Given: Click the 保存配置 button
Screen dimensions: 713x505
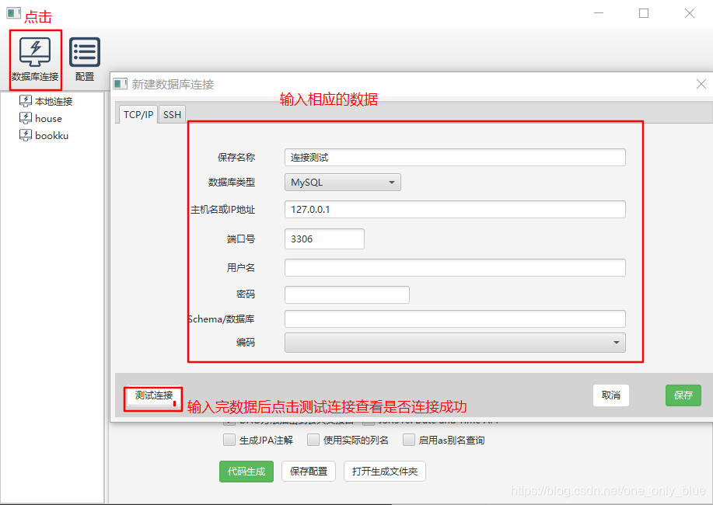Looking at the screenshot, I should (x=309, y=472).
